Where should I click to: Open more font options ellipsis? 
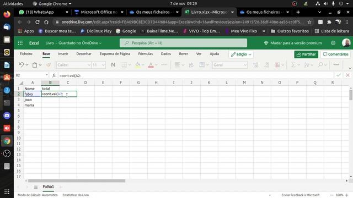[164, 65]
